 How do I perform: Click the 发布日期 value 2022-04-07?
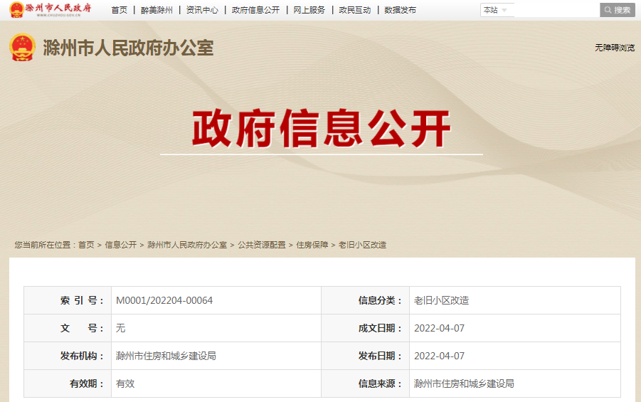pos(440,356)
